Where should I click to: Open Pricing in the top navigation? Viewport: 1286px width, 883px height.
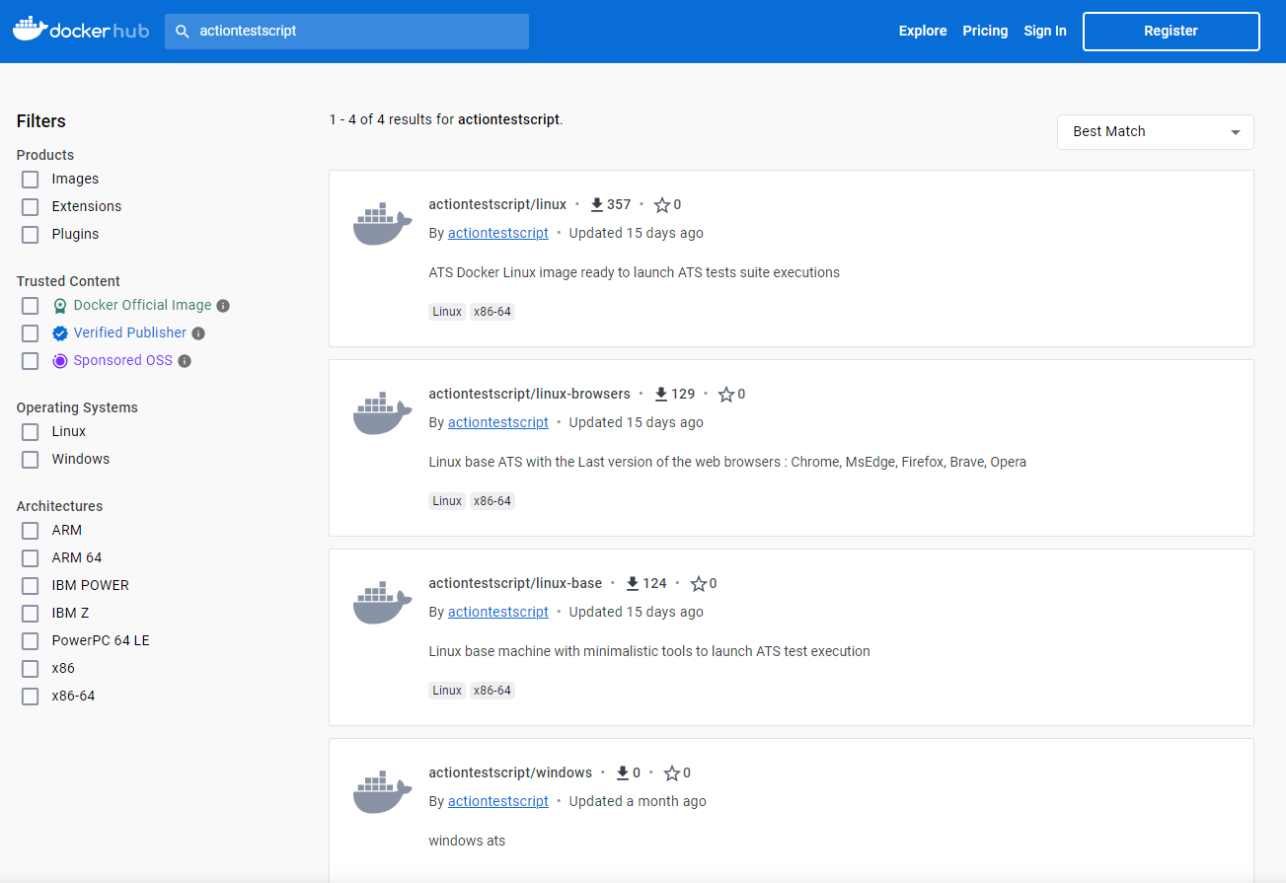coord(985,31)
